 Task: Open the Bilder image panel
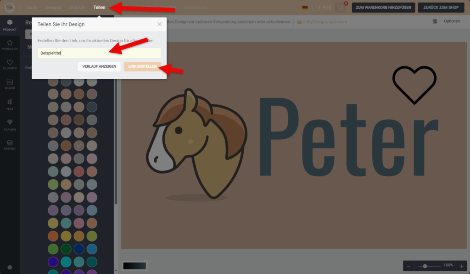[10, 84]
